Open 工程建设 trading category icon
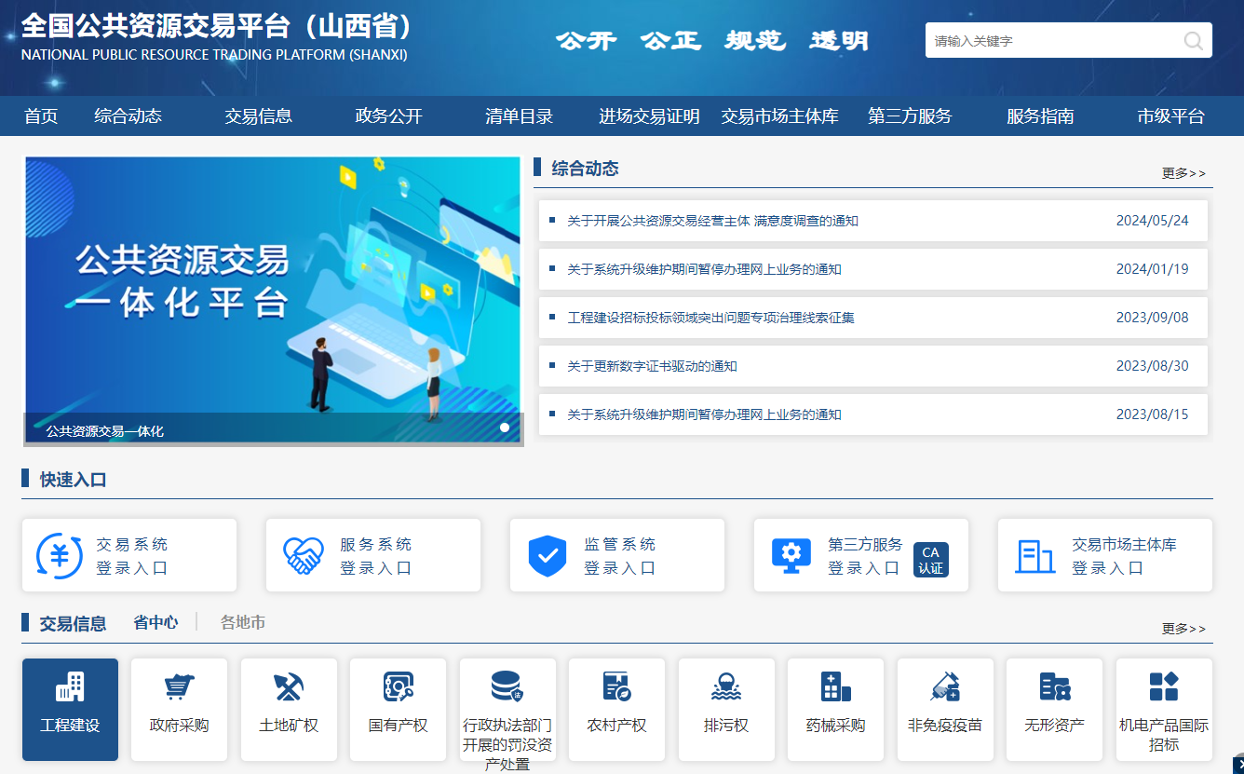 pos(70,688)
